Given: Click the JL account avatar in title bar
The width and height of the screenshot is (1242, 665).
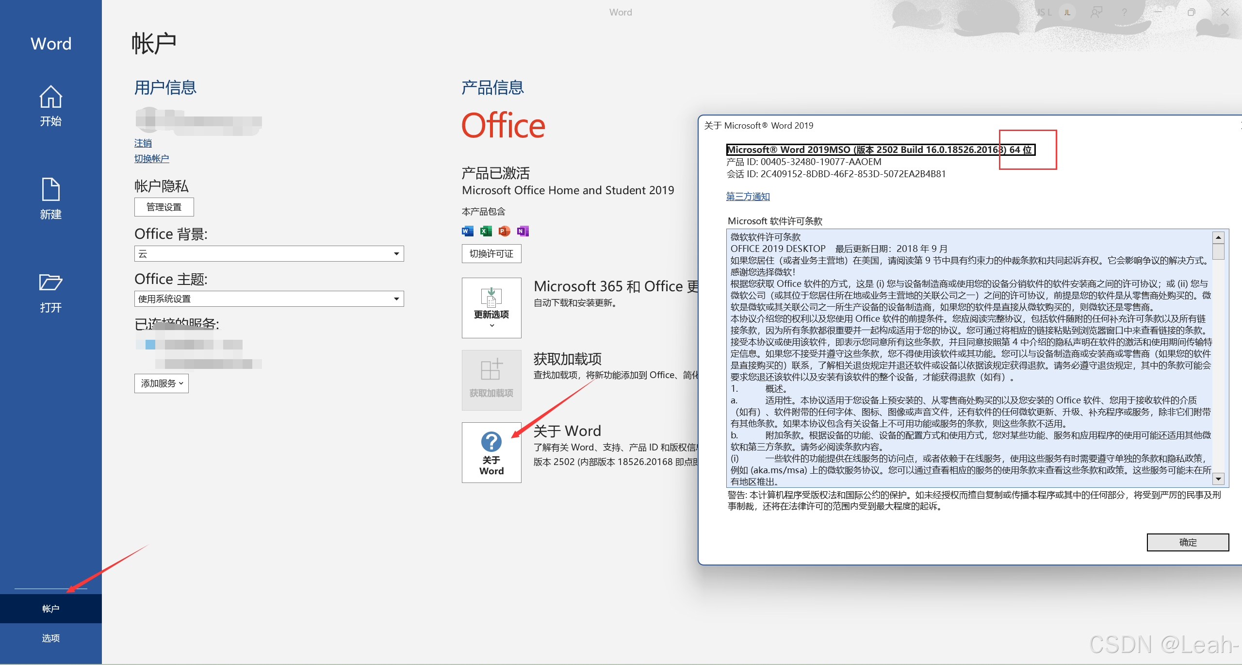Looking at the screenshot, I should (1067, 13).
